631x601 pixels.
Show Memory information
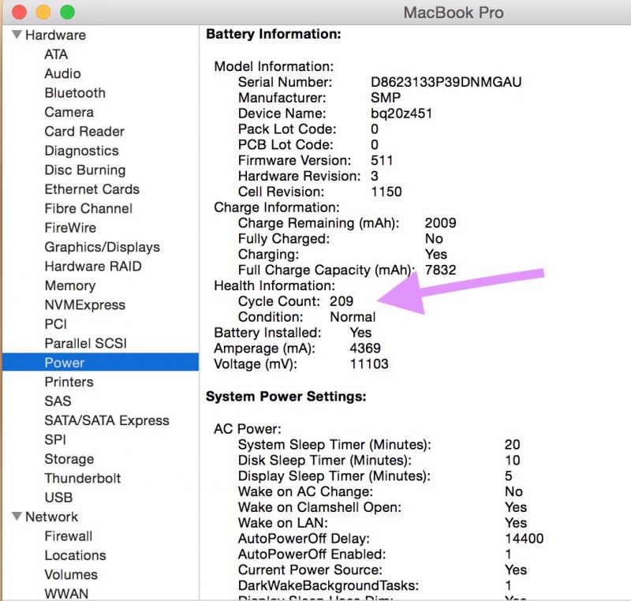[x=70, y=286]
